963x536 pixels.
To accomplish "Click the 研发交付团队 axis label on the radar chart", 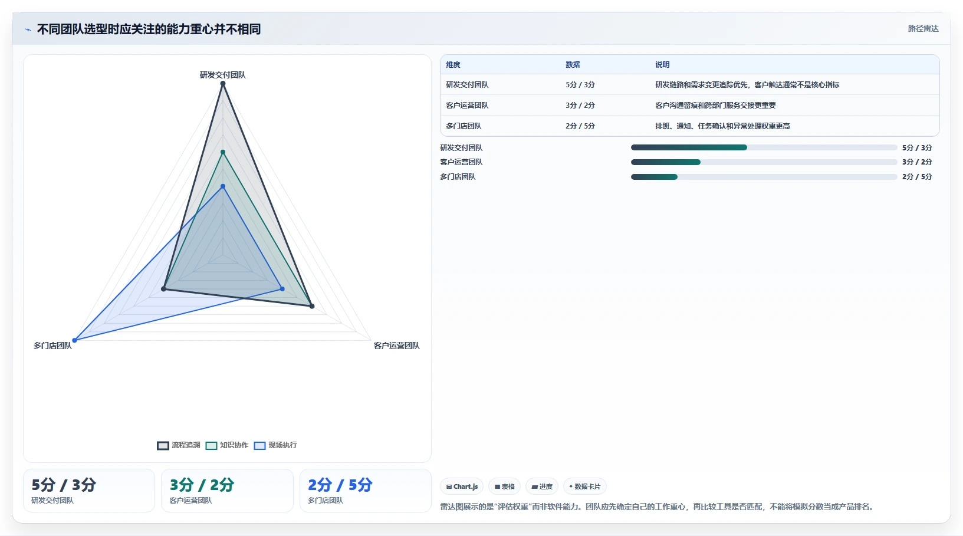I will coord(223,75).
